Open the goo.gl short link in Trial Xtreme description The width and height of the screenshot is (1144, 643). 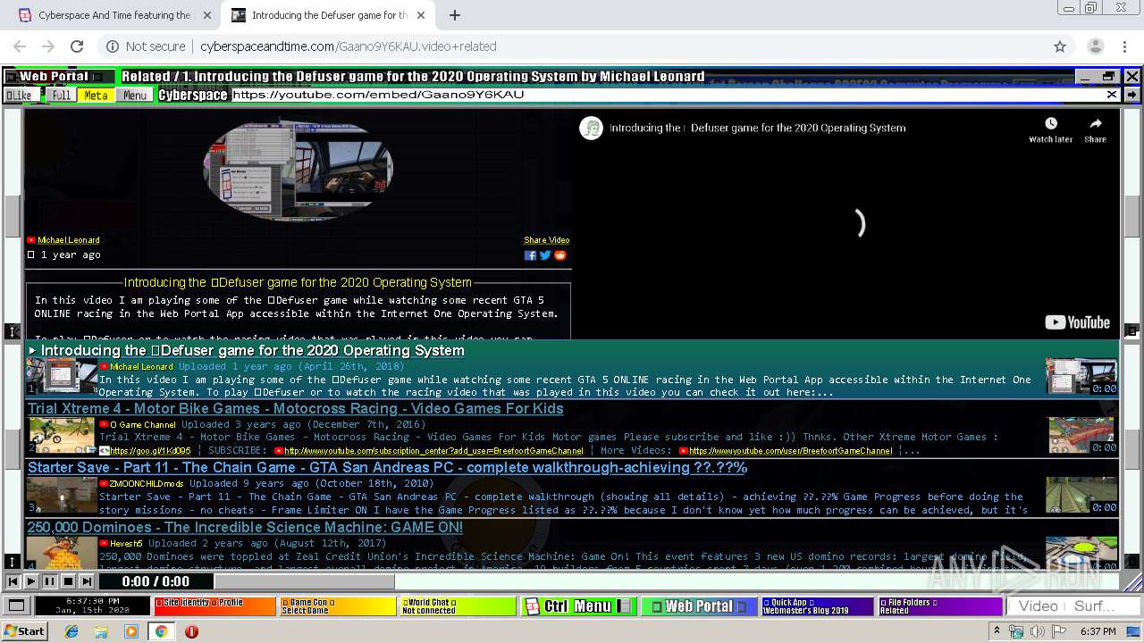pos(150,451)
